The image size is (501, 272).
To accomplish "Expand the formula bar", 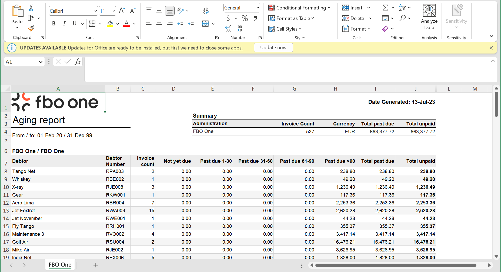I will (x=493, y=61).
